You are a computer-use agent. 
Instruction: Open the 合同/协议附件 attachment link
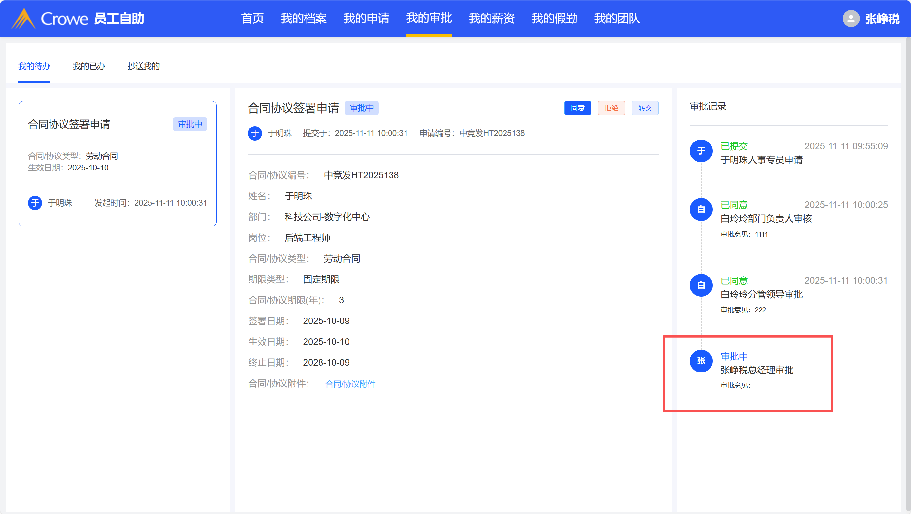coord(350,384)
